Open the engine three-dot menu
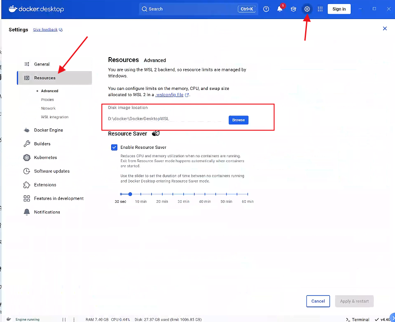 tap(74, 319)
